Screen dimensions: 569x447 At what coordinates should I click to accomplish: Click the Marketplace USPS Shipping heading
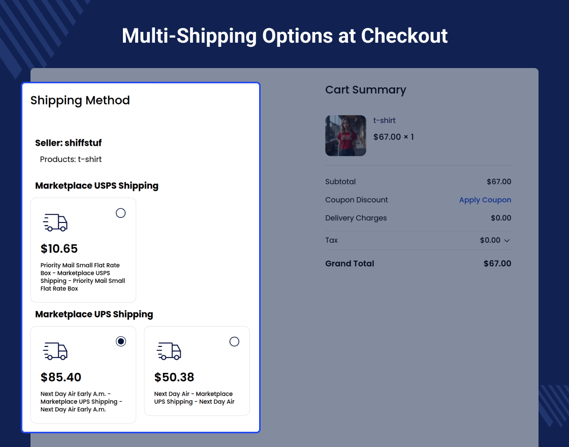point(97,186)
